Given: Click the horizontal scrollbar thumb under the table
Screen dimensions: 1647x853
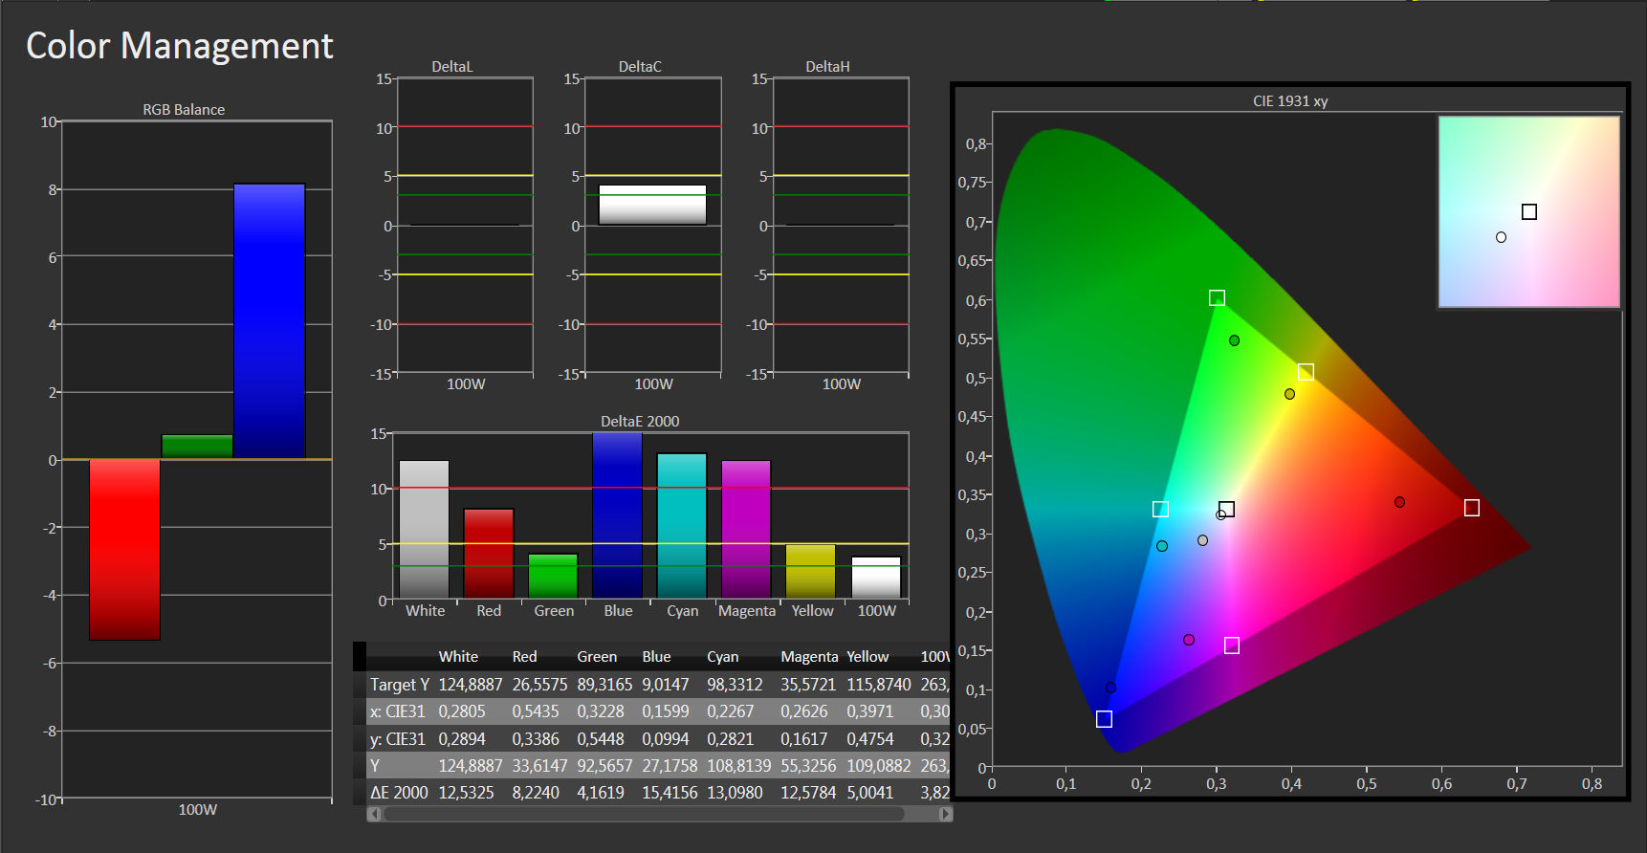Looking at the screenshot, I should pyautogui.click(x=644, y=814).
